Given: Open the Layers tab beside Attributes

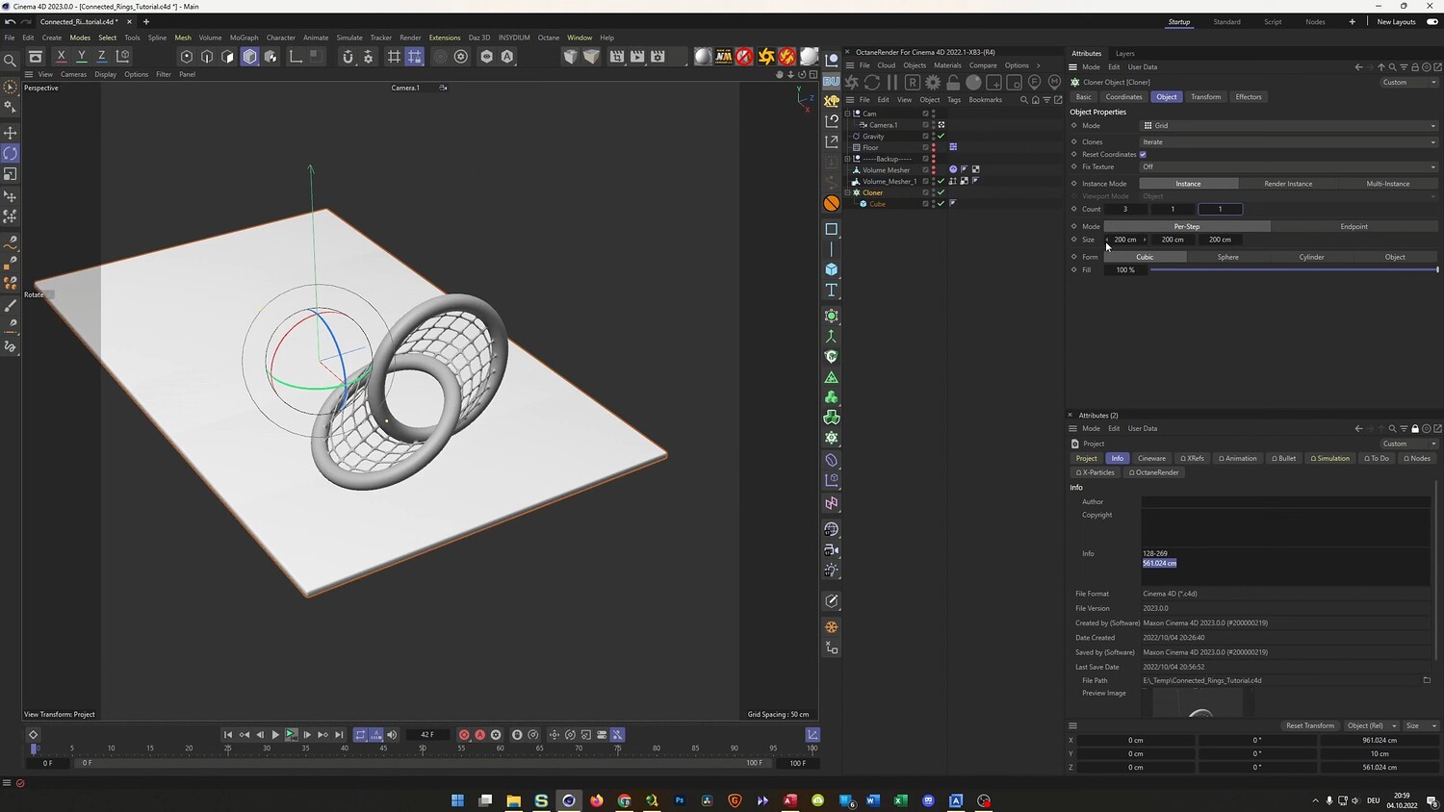Looking at the screenshot, I should (x=1124, y=54).
